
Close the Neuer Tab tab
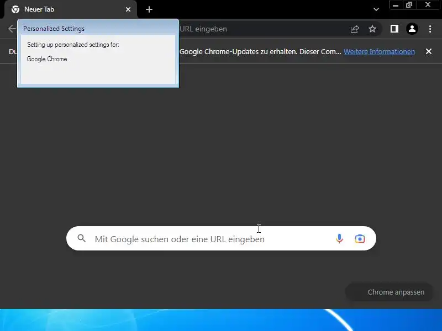(x=128, y=9)
